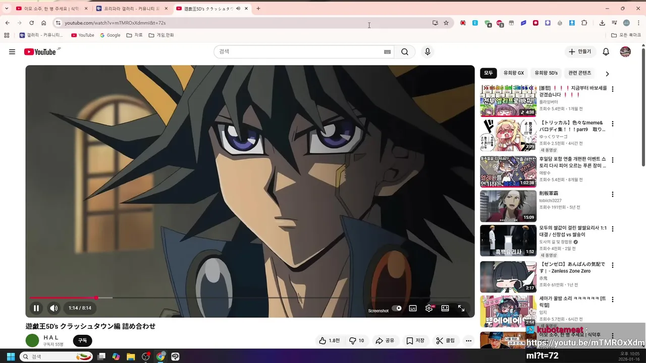Image resolution: width=646 pixels, height=363 pixels.
Task: Open the HAL channel avatar
Action: point(32,341)
